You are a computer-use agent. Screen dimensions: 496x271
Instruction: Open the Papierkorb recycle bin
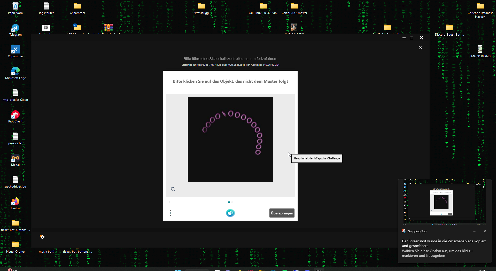click(x=15, y=6)
